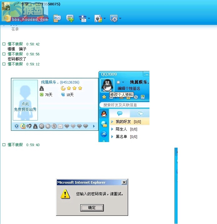Click the 搜索好友及关联信息 search field

(125, 105)
